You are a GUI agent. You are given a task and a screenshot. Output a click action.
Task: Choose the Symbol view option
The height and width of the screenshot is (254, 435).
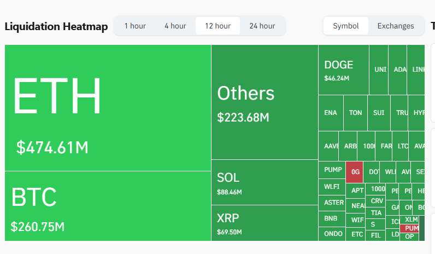346,26
